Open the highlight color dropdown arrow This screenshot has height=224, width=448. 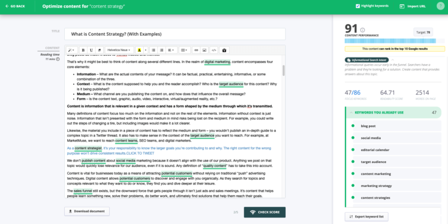(x=146, y=50)
